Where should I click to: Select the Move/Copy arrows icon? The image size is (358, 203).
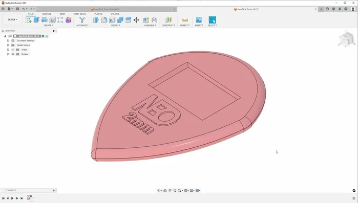136,20
